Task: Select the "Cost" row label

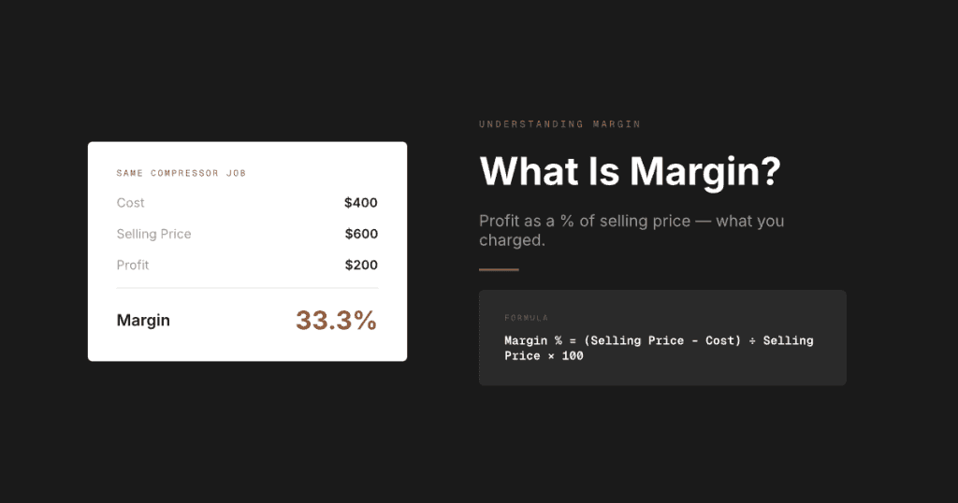Action: click(130, 203)
